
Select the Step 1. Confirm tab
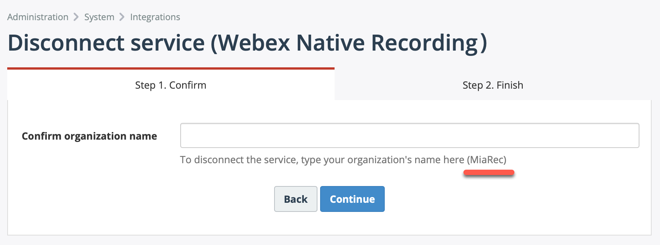click(x=171, y=85)
